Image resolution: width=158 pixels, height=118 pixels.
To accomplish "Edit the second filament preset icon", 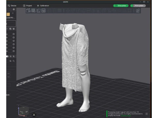I will point(13,37).
